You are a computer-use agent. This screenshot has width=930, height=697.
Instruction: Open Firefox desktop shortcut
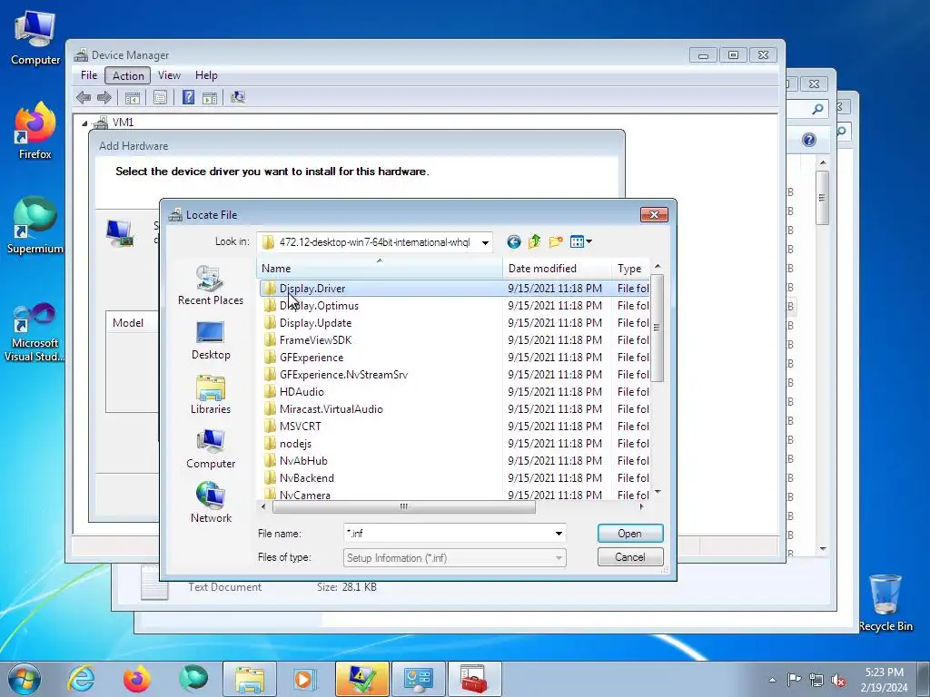coord(35,131)
